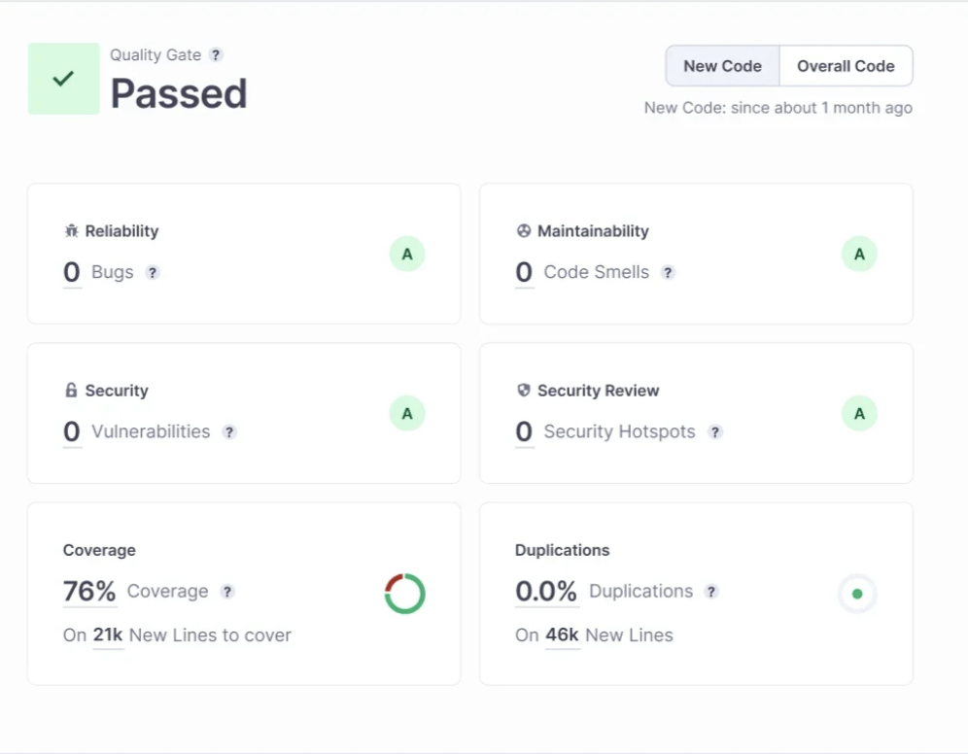Open the 21k New Lines to cover link
The height and width of the screenshot is (754, 968).
(x=108, y=634)
